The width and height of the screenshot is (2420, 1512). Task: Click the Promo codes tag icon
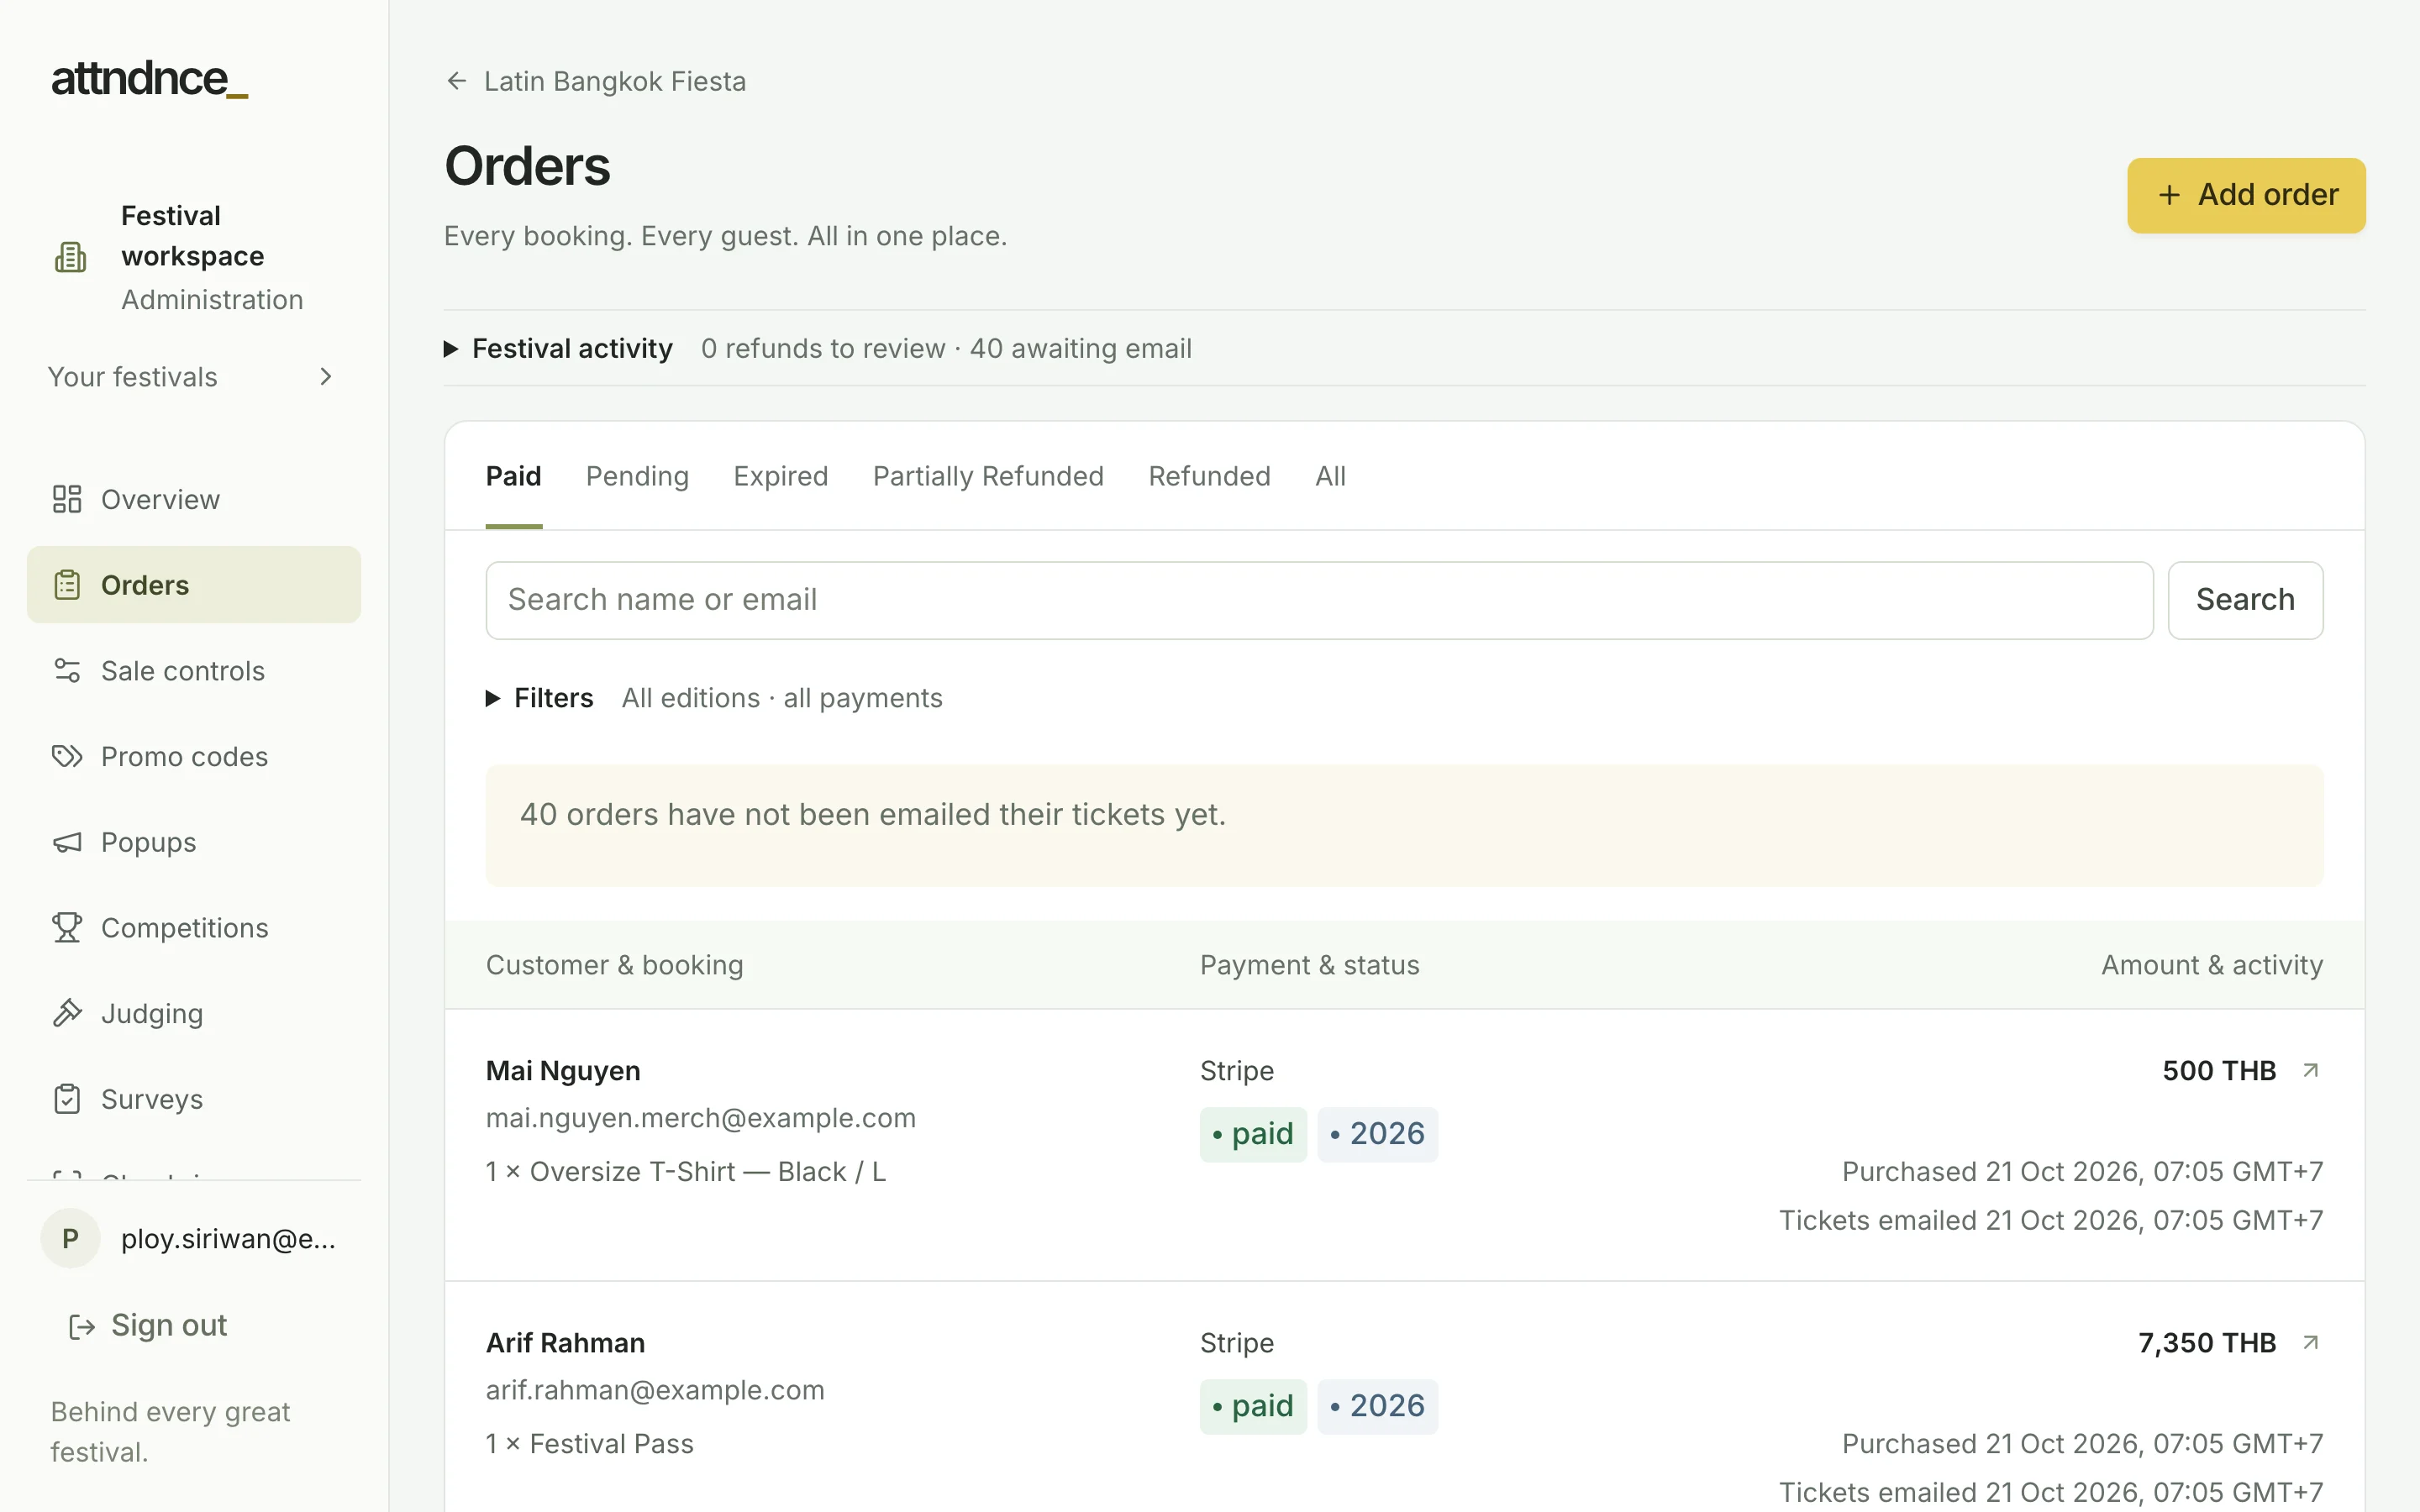67,757
